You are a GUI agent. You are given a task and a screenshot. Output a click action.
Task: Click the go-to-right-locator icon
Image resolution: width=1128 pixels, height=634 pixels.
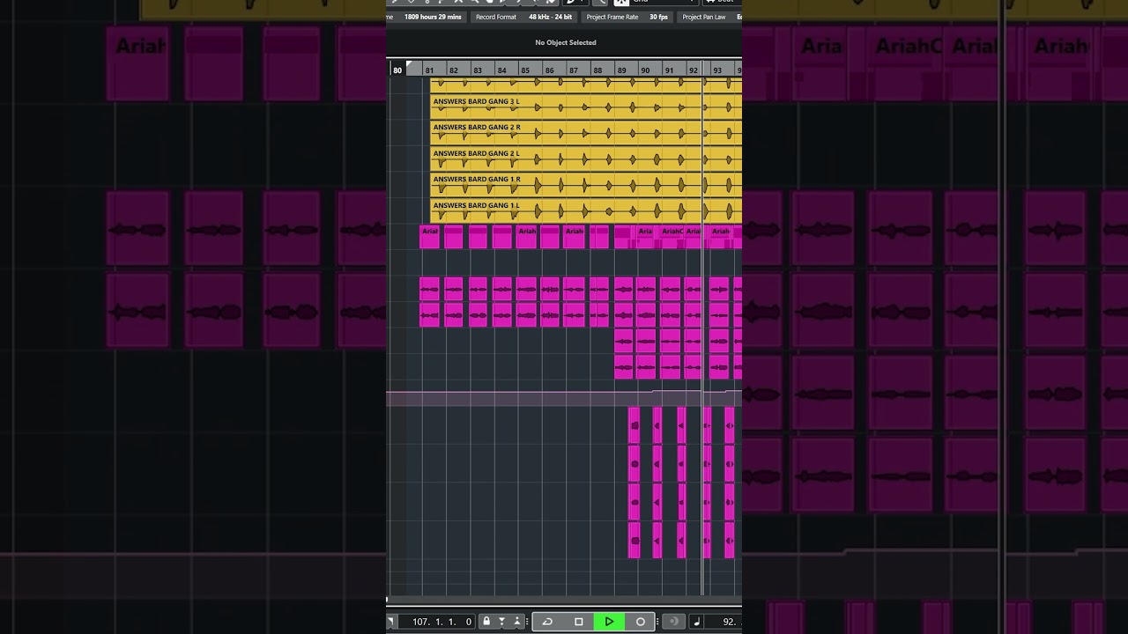tap(392, 622)
